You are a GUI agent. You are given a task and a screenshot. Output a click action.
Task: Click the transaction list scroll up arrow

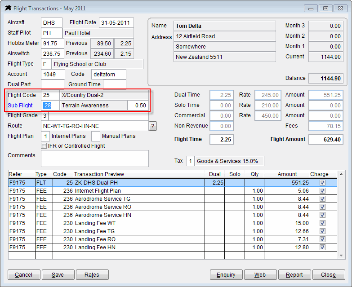click(x=341, y=174)
